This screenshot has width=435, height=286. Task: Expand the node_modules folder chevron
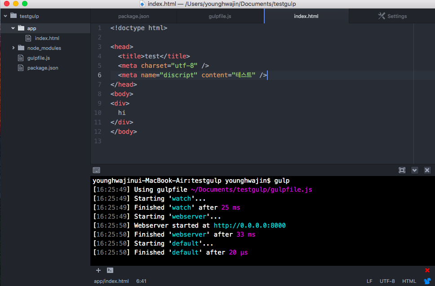click(x=13, y=48)
